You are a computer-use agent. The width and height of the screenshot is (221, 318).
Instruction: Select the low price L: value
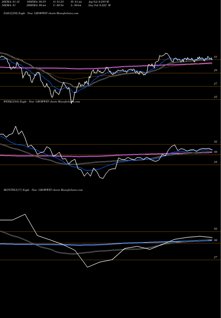pyautogui.click(x=76, y=5)
